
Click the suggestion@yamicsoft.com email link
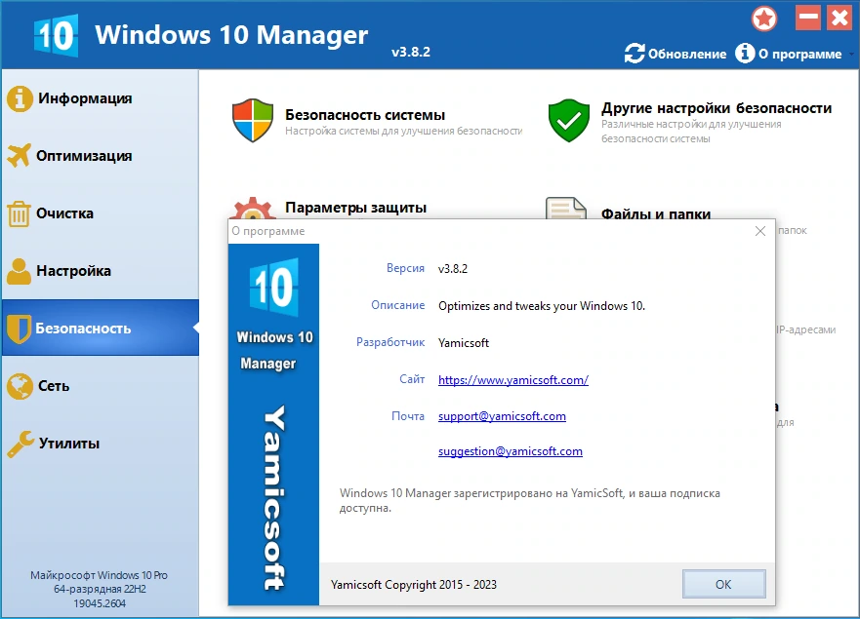click(511, 451)
